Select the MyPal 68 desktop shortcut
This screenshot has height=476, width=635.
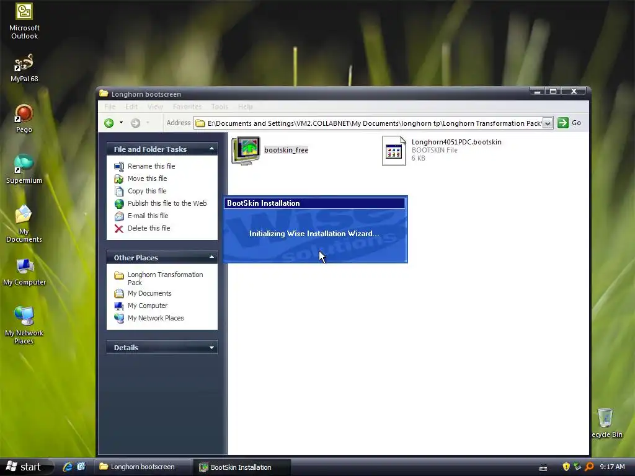[x=24, y=68]
